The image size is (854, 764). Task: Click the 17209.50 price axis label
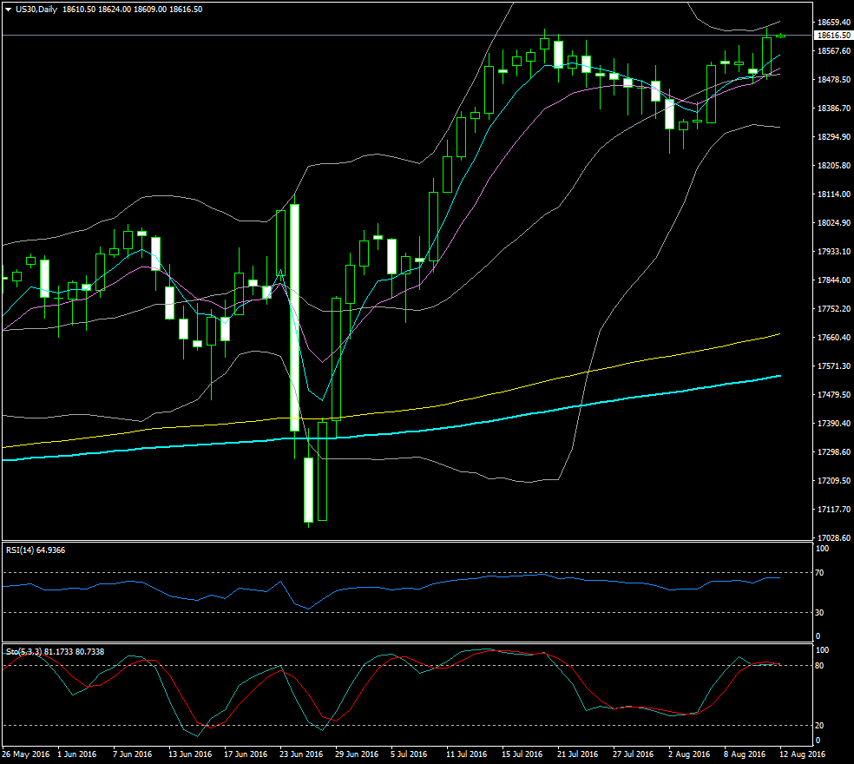pyautogui.click(x=834, y=481)
